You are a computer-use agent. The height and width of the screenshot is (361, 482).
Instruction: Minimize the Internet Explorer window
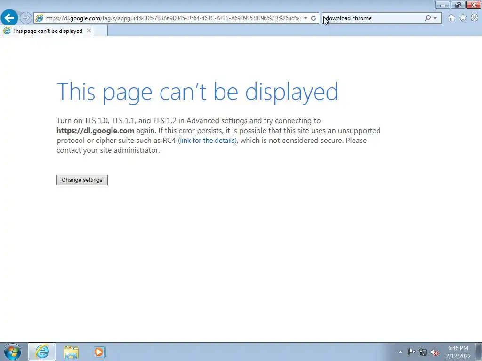coord(442,5)
